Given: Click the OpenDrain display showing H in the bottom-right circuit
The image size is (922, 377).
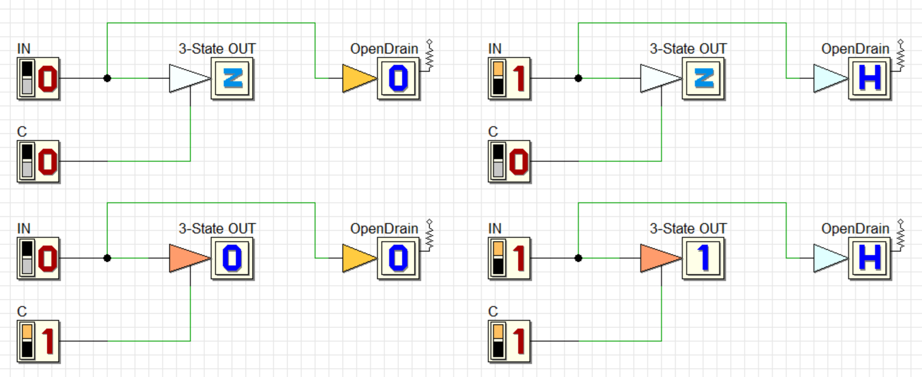Looking at the screenshot, I should [x=870, y=258].
